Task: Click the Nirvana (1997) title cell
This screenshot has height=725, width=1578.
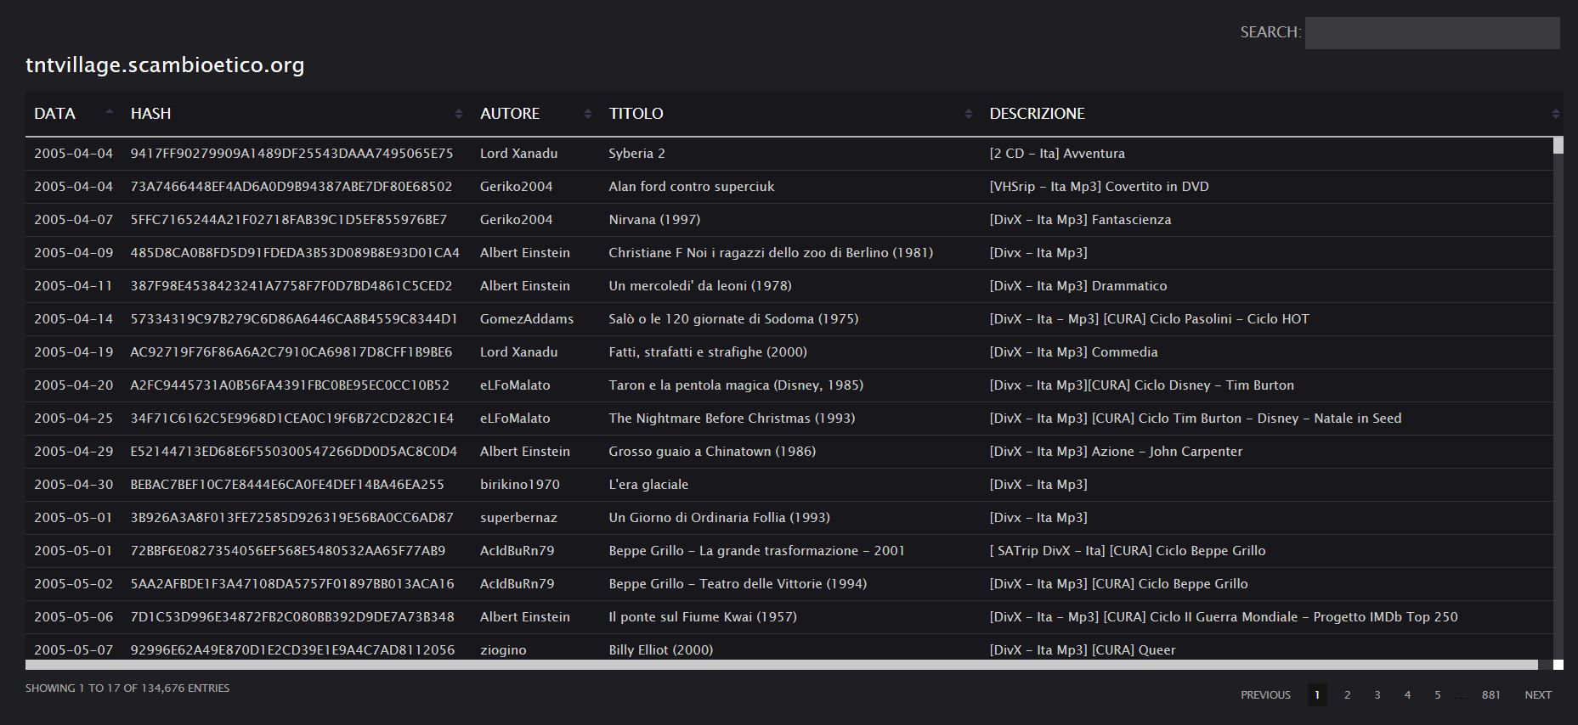Action: 654,220
